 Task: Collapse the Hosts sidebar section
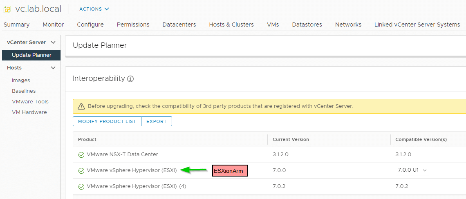53,68
